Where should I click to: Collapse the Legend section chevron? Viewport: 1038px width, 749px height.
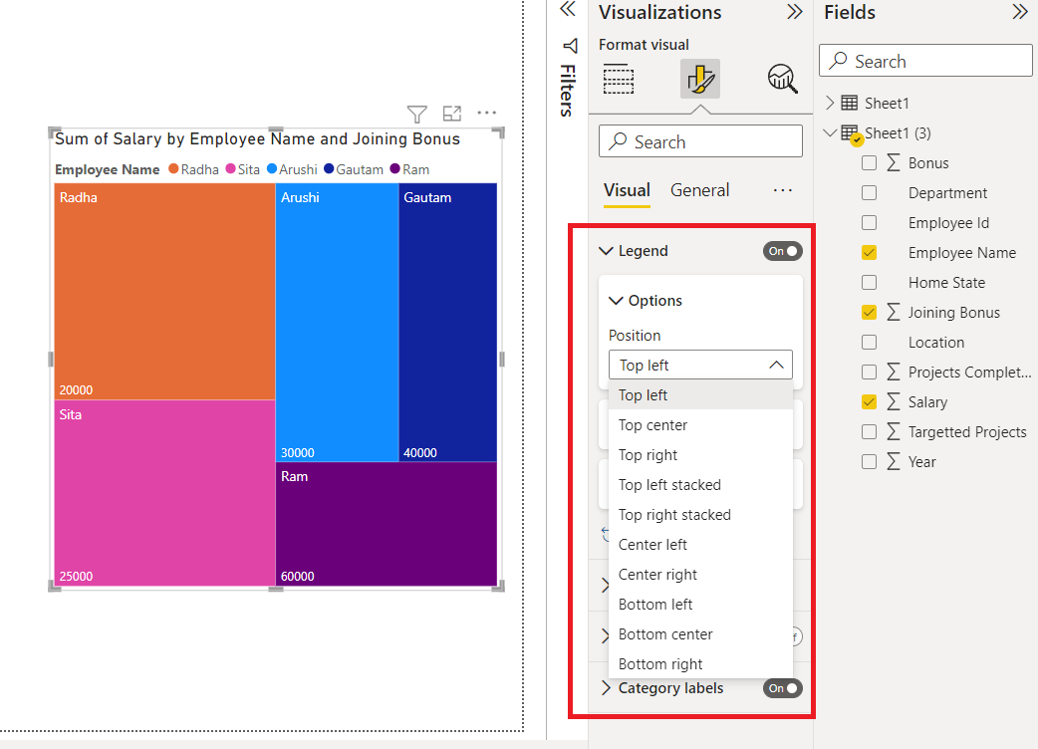pyautogui.click(x=606, y=251)
